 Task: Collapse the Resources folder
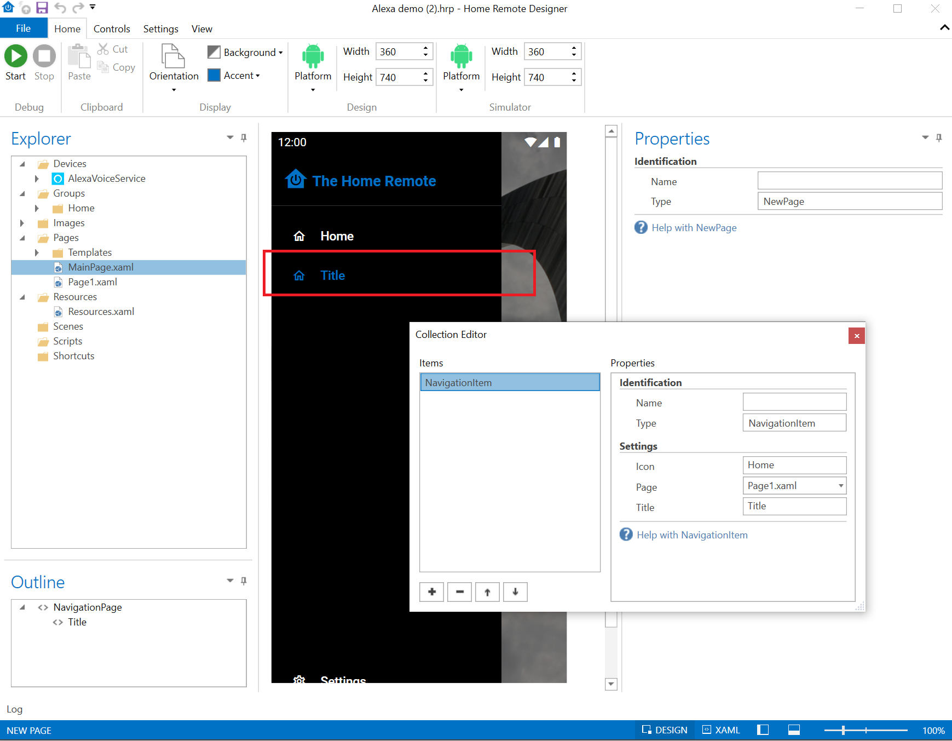[22, 297]
